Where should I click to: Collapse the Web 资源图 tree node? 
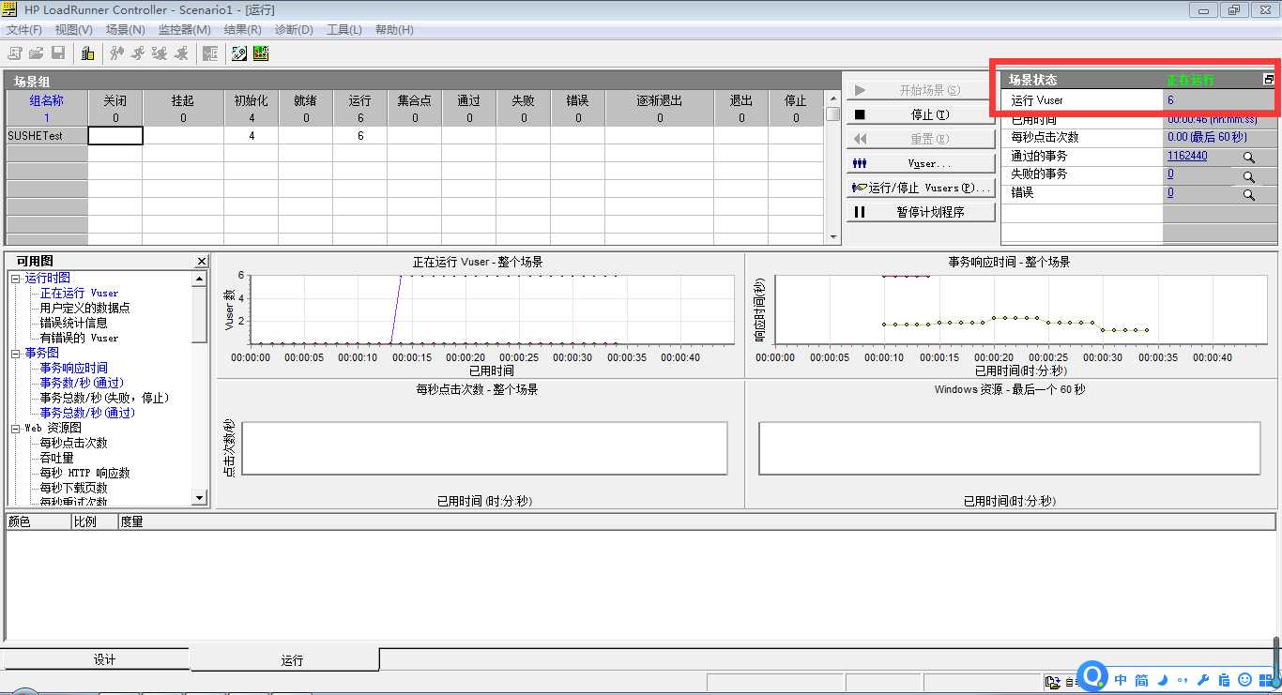click(15, 429)
